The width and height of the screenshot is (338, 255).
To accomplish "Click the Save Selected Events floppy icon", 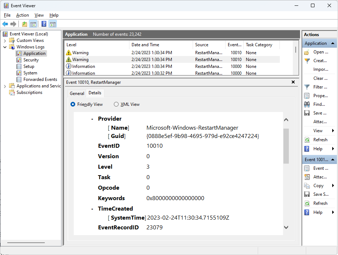I will coord(307,194).
